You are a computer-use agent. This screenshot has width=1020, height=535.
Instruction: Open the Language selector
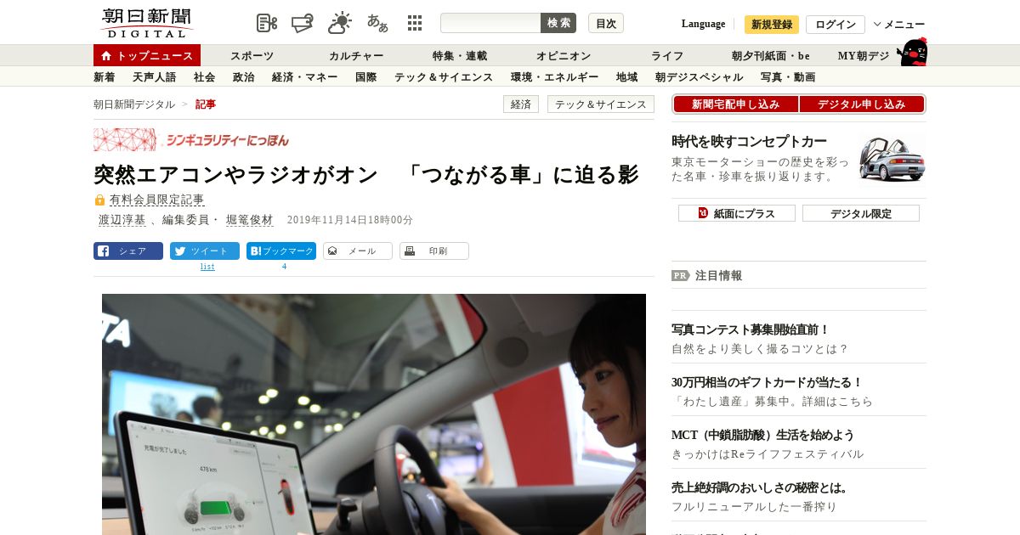[x=703, y=24]
